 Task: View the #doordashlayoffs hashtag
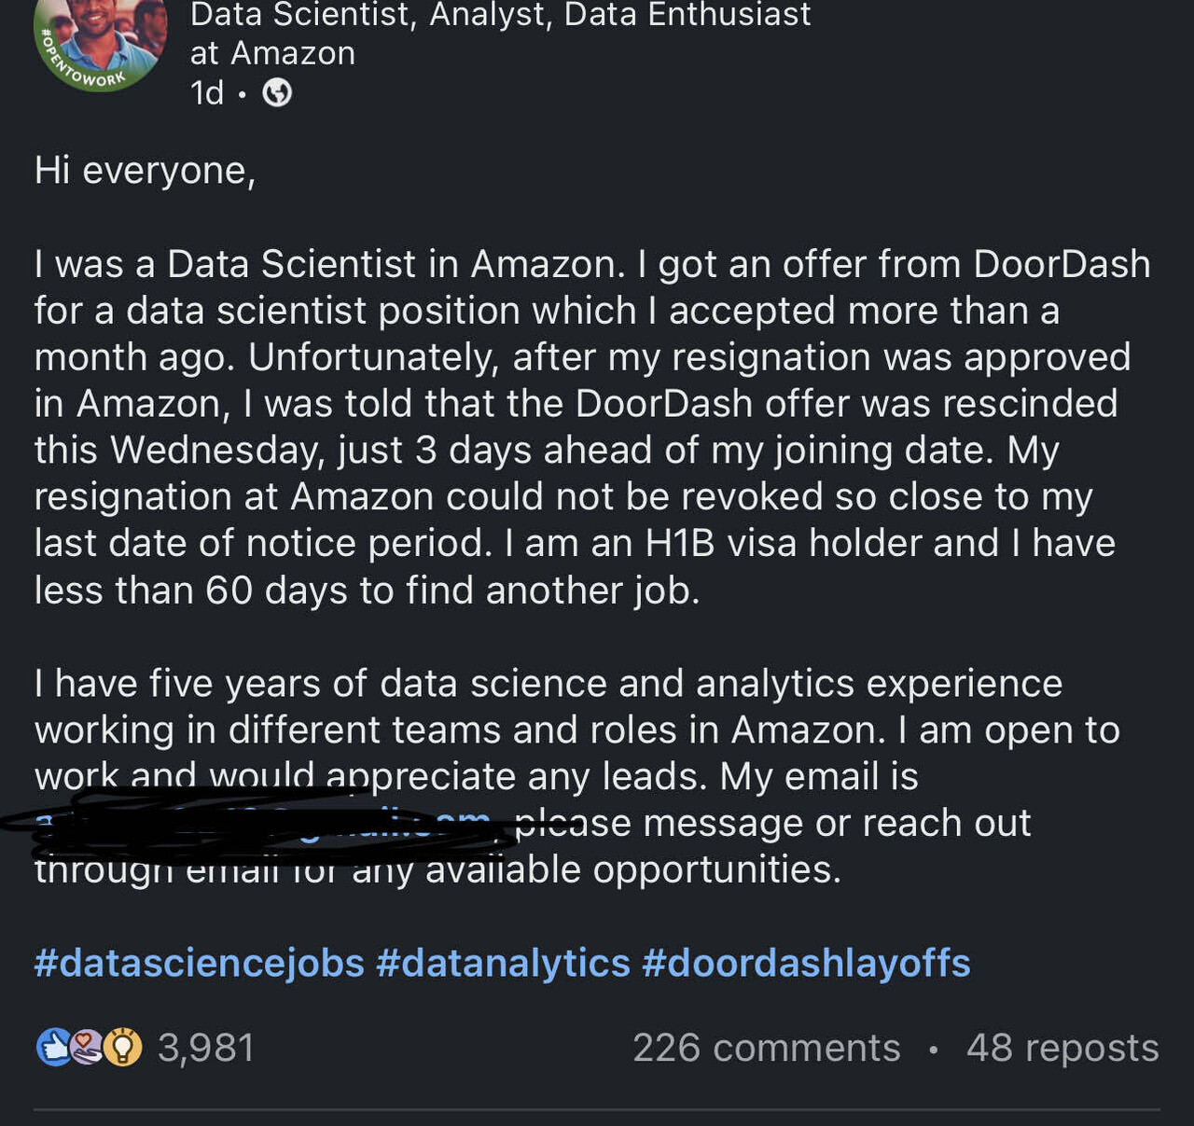click(805, 962)
